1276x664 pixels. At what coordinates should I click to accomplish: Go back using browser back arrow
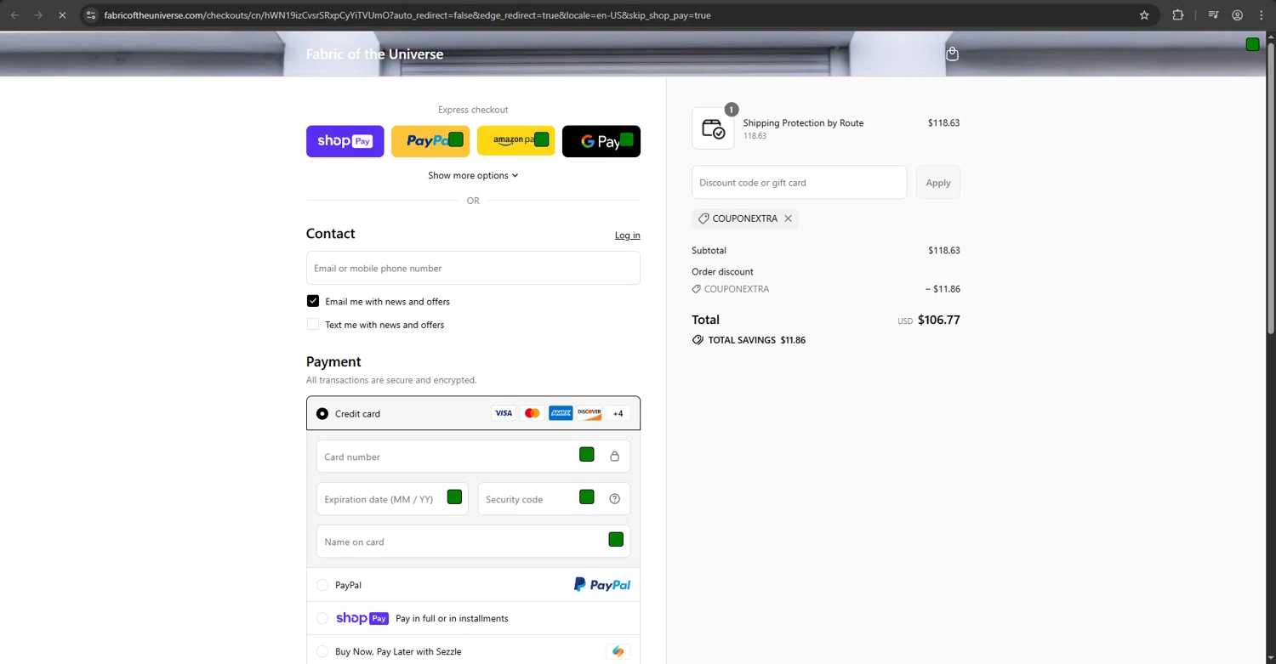click(14, 15)
